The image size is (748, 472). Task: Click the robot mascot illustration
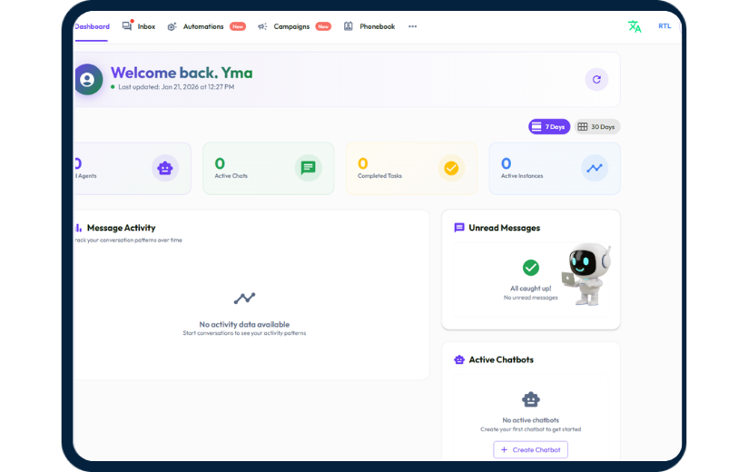pos(586,273)
